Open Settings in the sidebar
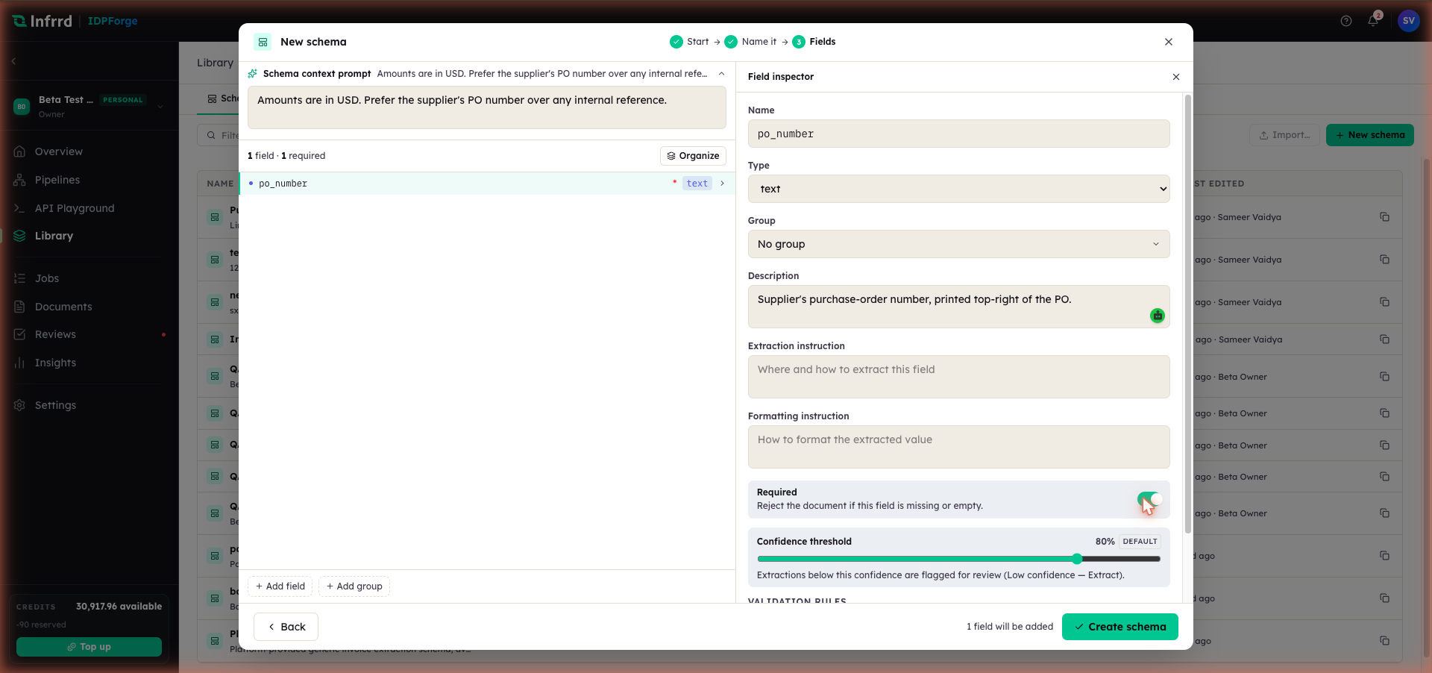1432x673 pixels. click(55, 405)
